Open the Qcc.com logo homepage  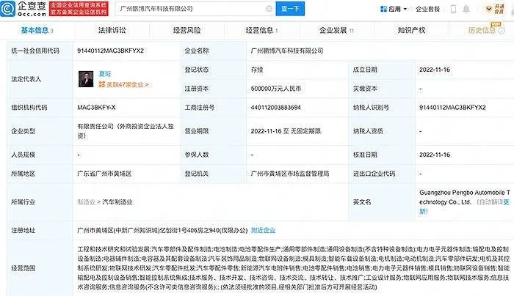pyautogui.click(x=23, y=9)
